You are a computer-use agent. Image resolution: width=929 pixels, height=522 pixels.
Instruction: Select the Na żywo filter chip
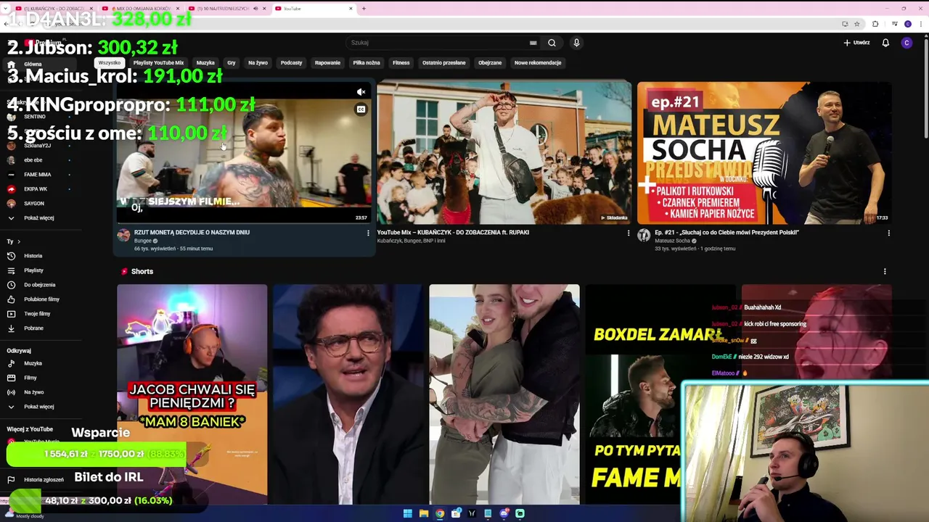tap(258, 63)
